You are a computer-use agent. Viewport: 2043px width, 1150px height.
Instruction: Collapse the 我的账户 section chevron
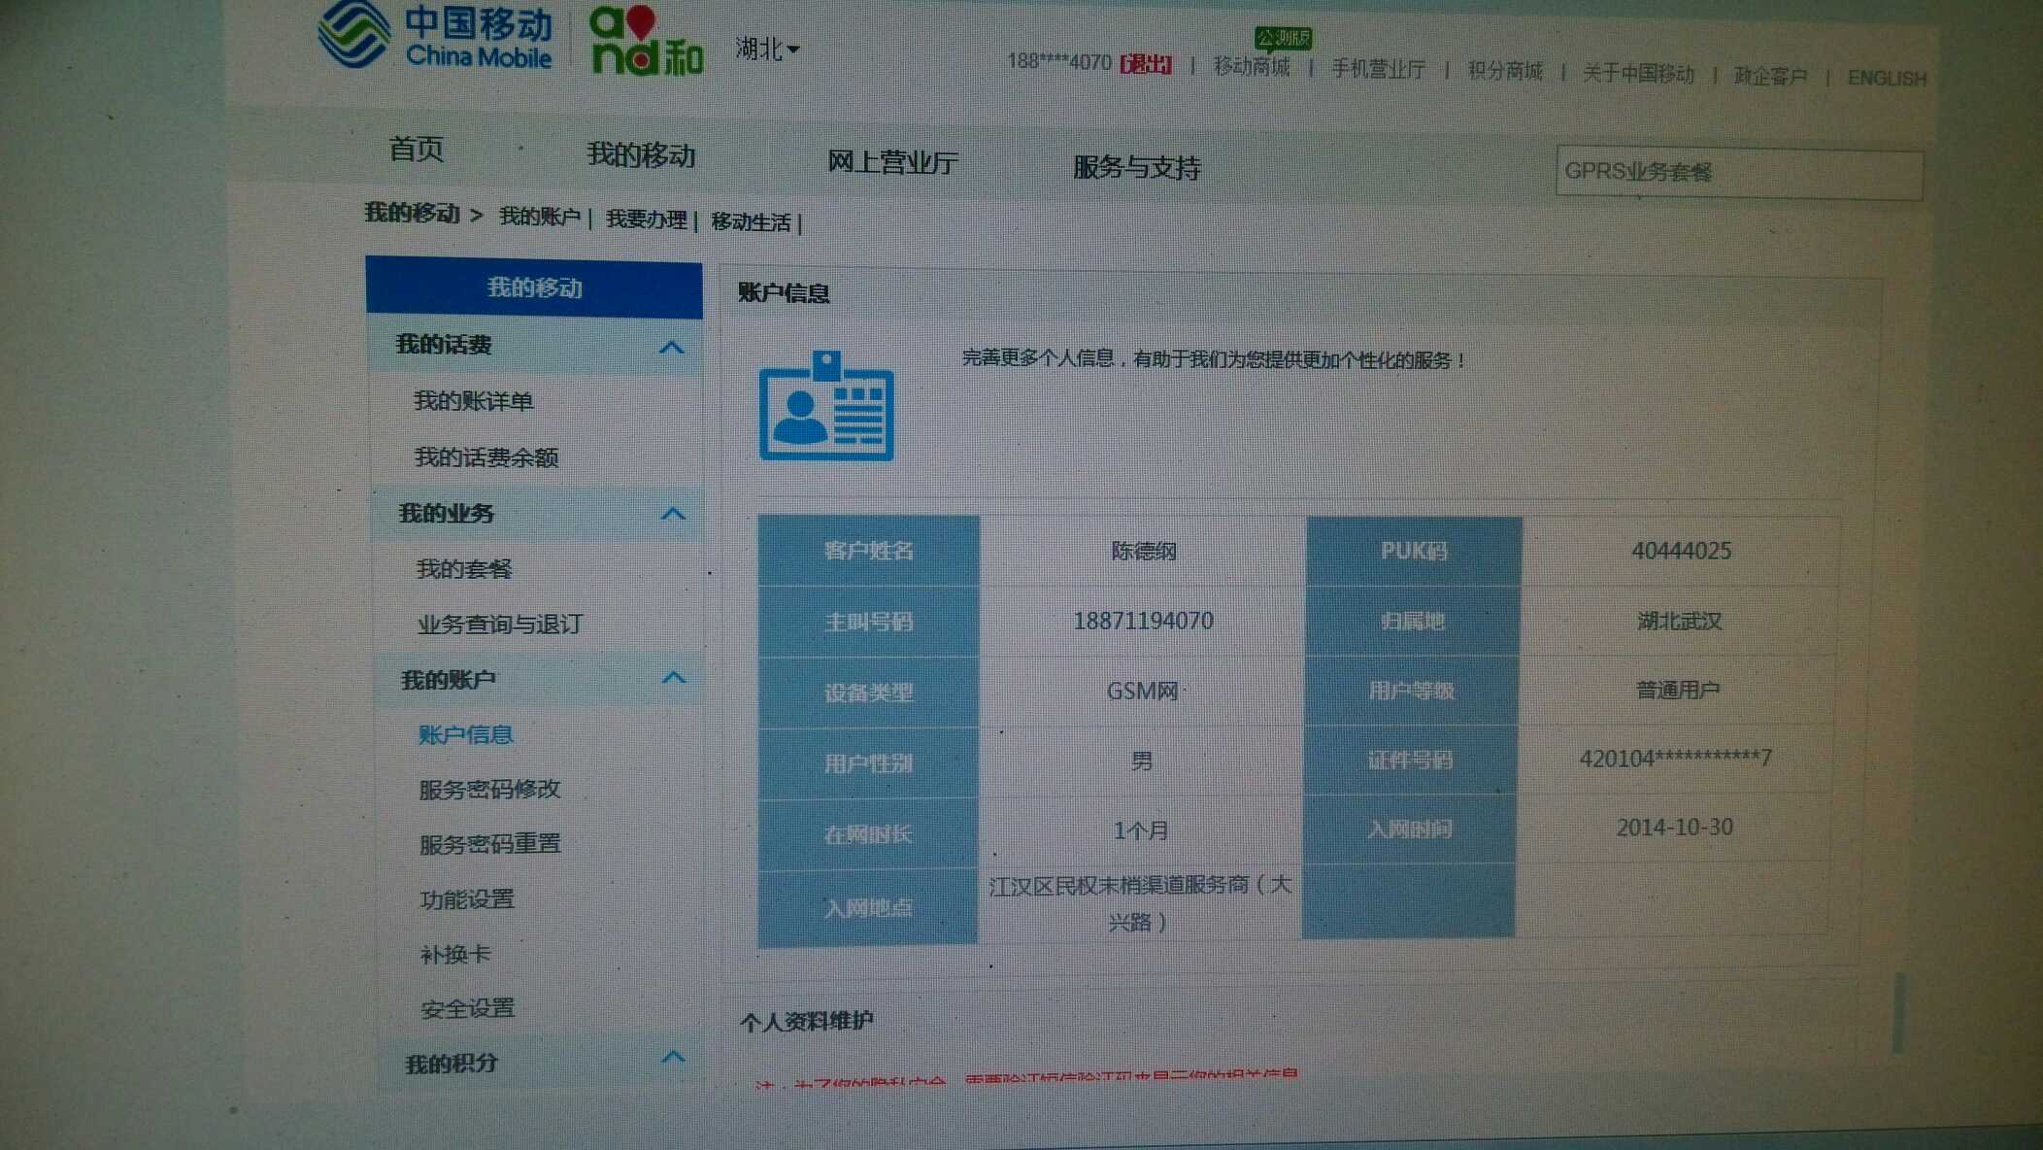(x=674, y=678)
